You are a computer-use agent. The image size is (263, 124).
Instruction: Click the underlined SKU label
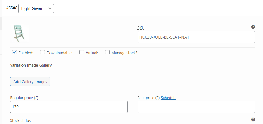[x=141, y=28]
